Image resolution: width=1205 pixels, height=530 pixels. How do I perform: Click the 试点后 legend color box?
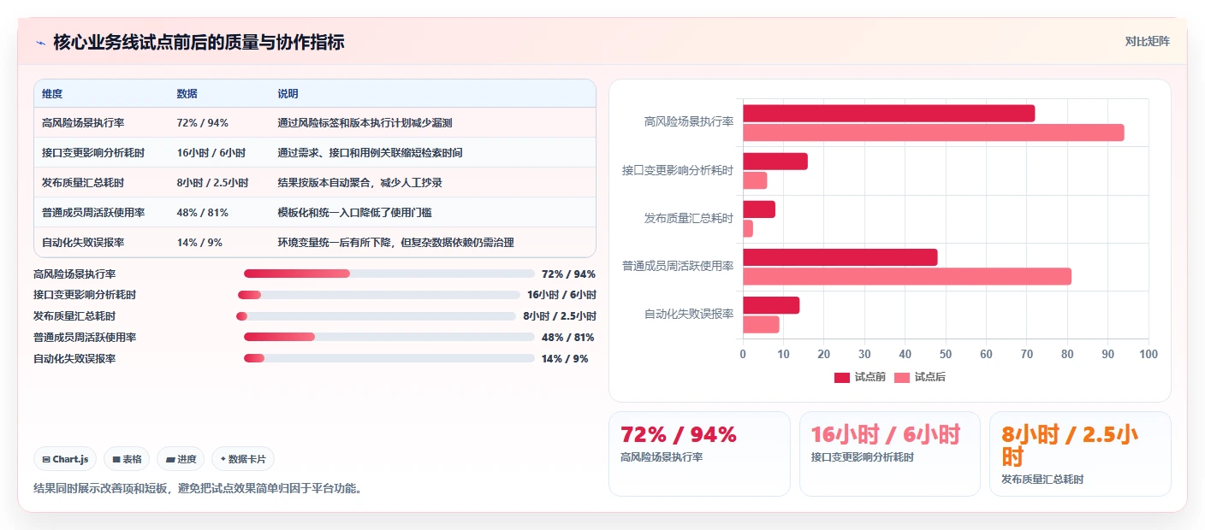point(902,378)
